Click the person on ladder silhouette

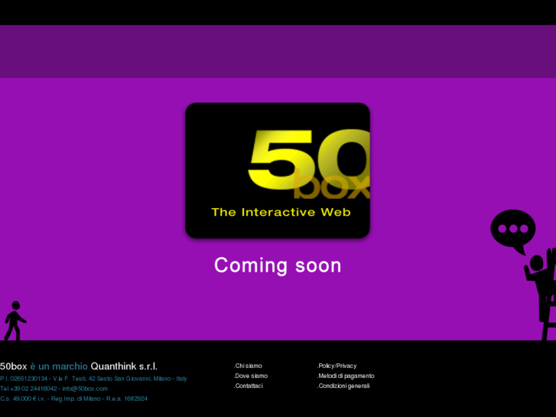pyautogui.click(x=541, y=295)
